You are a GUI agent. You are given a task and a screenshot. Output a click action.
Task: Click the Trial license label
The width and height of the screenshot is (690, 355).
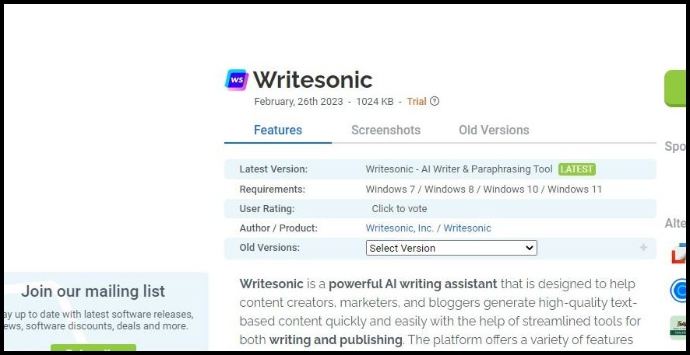pyautogui.click(x=417, y=101)
